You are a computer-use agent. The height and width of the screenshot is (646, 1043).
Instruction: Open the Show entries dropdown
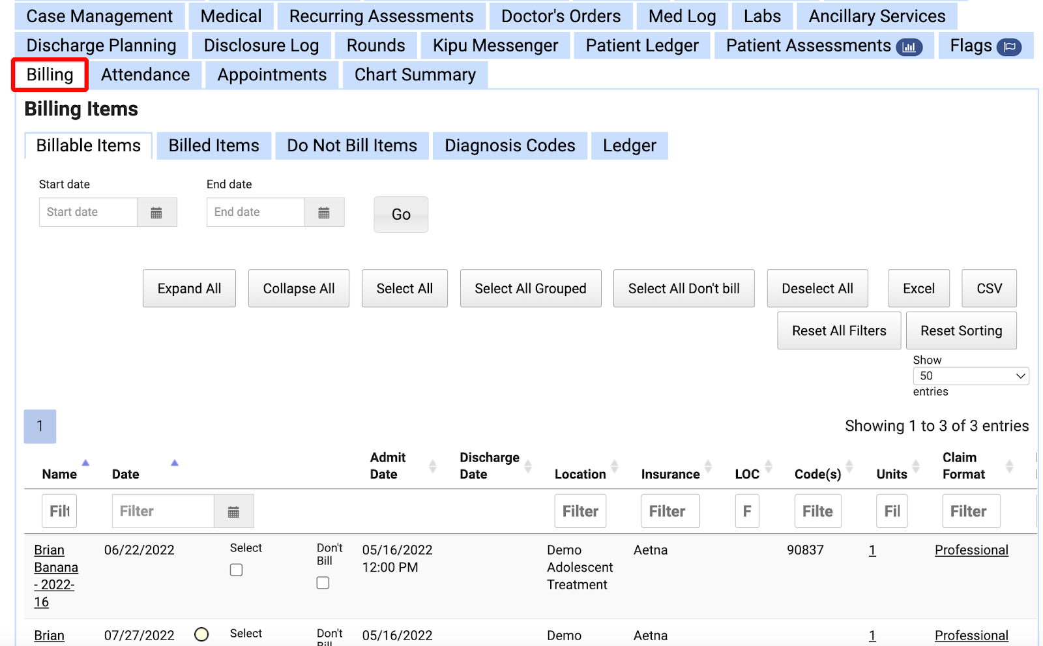point(970,376)
